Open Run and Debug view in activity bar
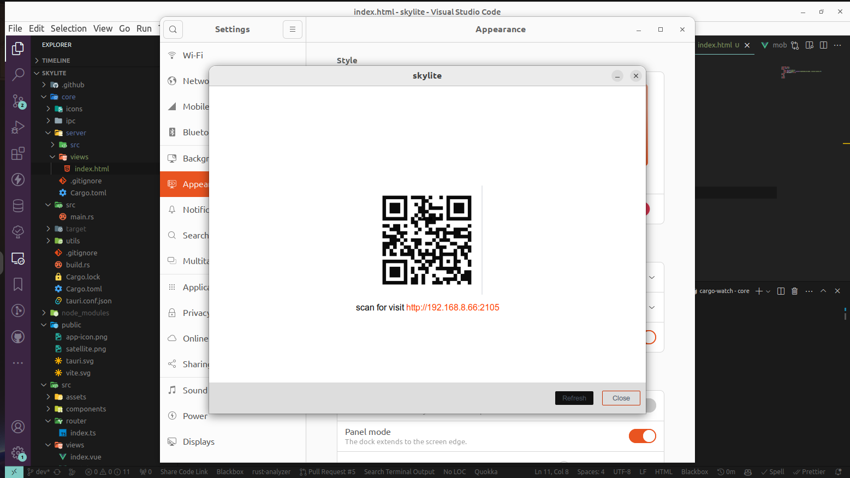The image size is (850, 478). (x=18, y=127)
